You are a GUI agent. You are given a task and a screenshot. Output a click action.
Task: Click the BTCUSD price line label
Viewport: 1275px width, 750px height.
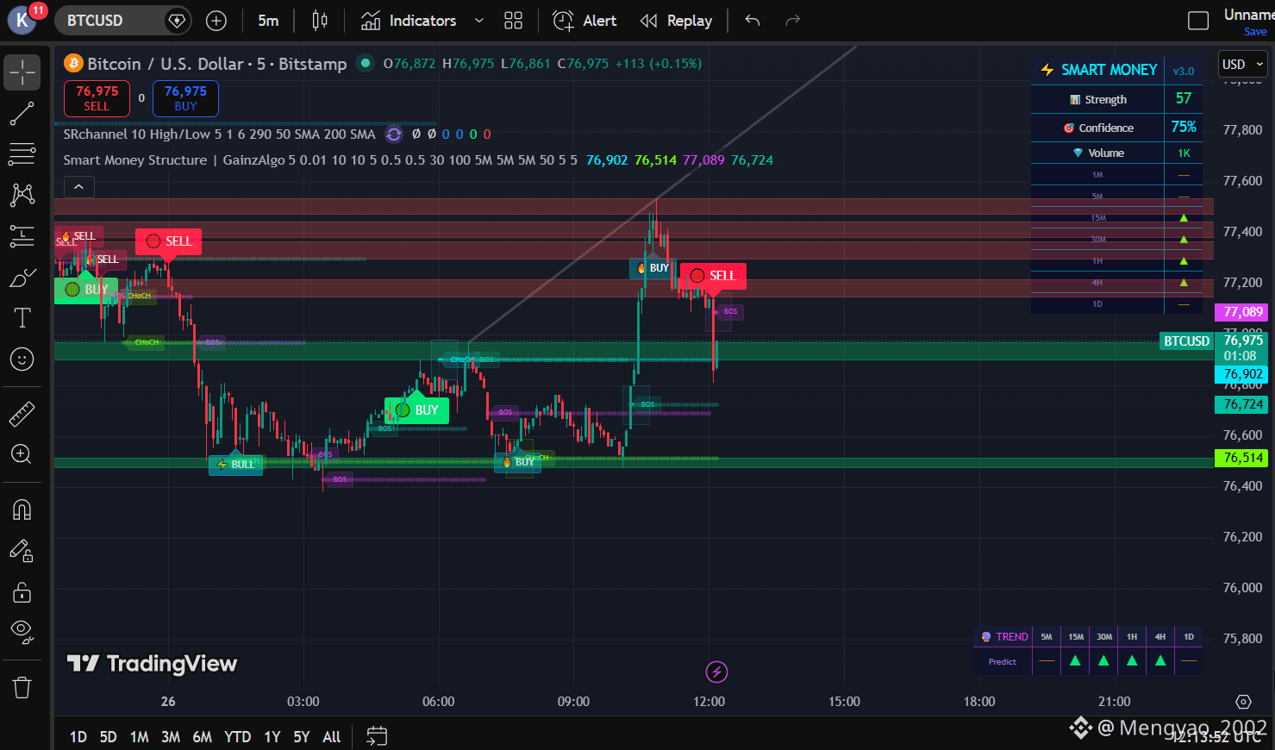1186,341
